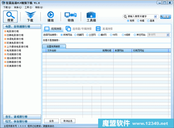The width and height of the screenshot is (174, 128).
Task: Open the 下载 download arrow toolbar button
Action: 30,17
